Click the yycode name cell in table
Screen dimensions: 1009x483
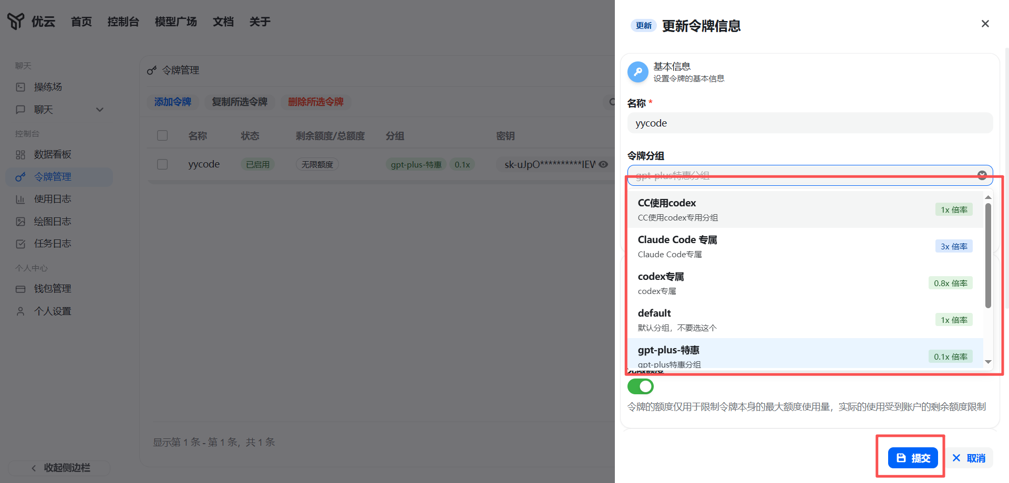click(x=204, y=164)
